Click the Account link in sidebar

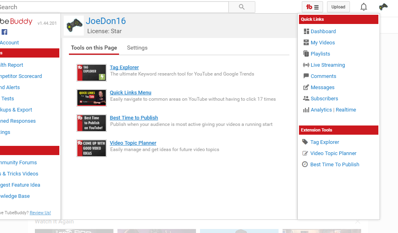coord(9,42)
